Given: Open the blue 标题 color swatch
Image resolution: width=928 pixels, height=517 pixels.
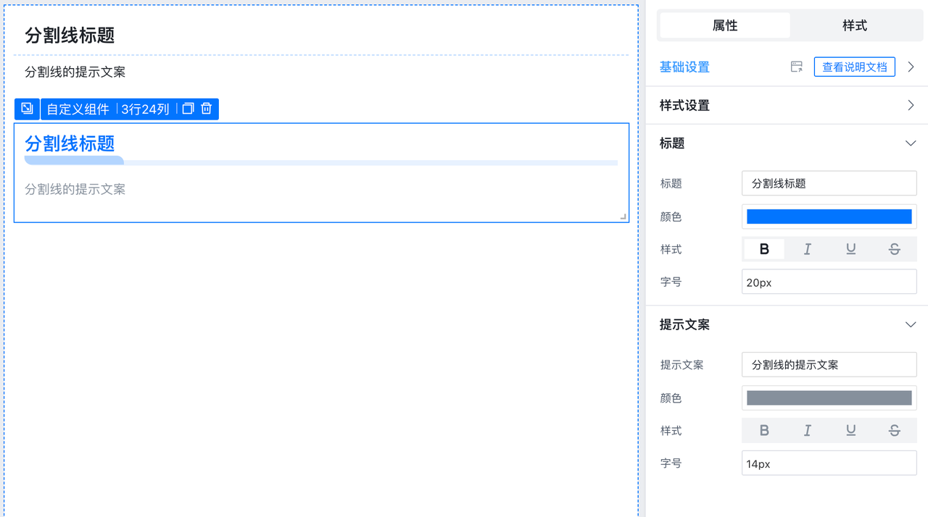Looking at the screenshot, I should [829, 217].
